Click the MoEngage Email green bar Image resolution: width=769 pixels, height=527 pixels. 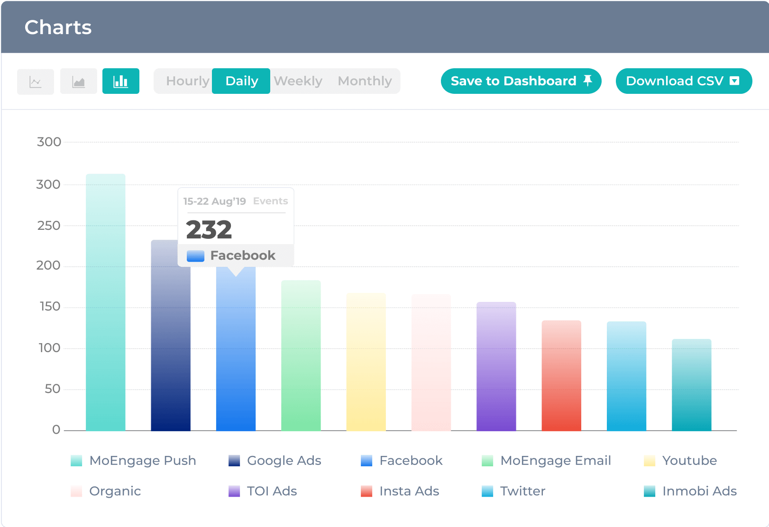[301, 355]
